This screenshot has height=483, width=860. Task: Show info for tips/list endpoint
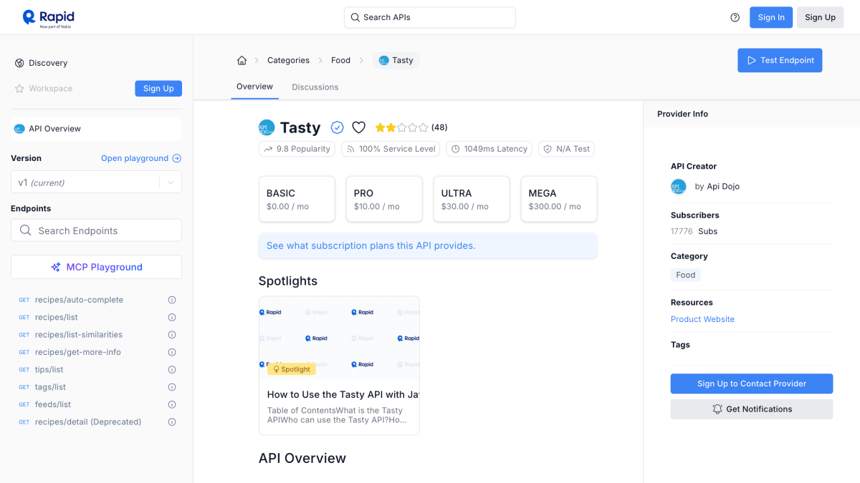[172, 370]
